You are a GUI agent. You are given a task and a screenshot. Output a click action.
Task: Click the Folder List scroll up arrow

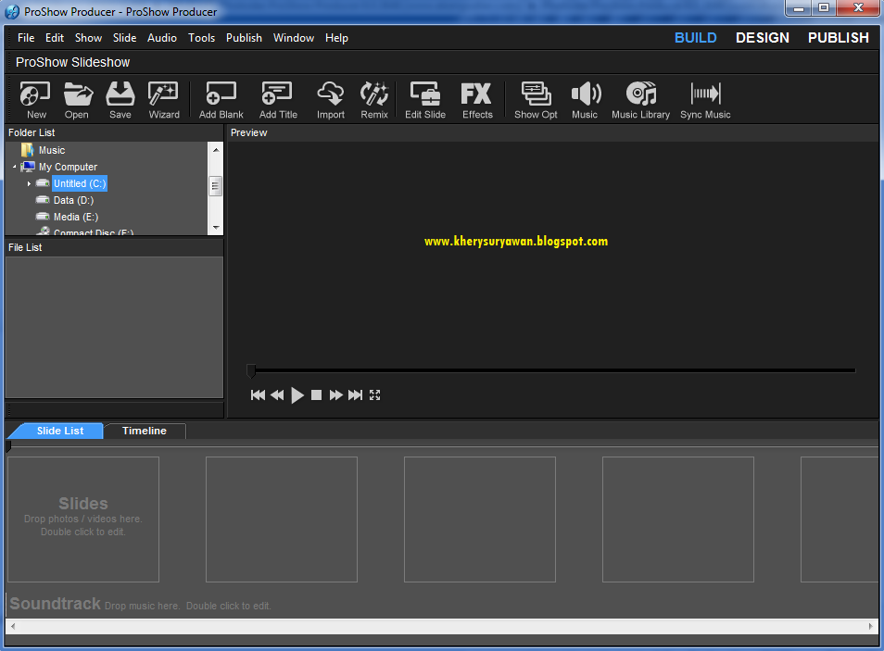point(215,150)
